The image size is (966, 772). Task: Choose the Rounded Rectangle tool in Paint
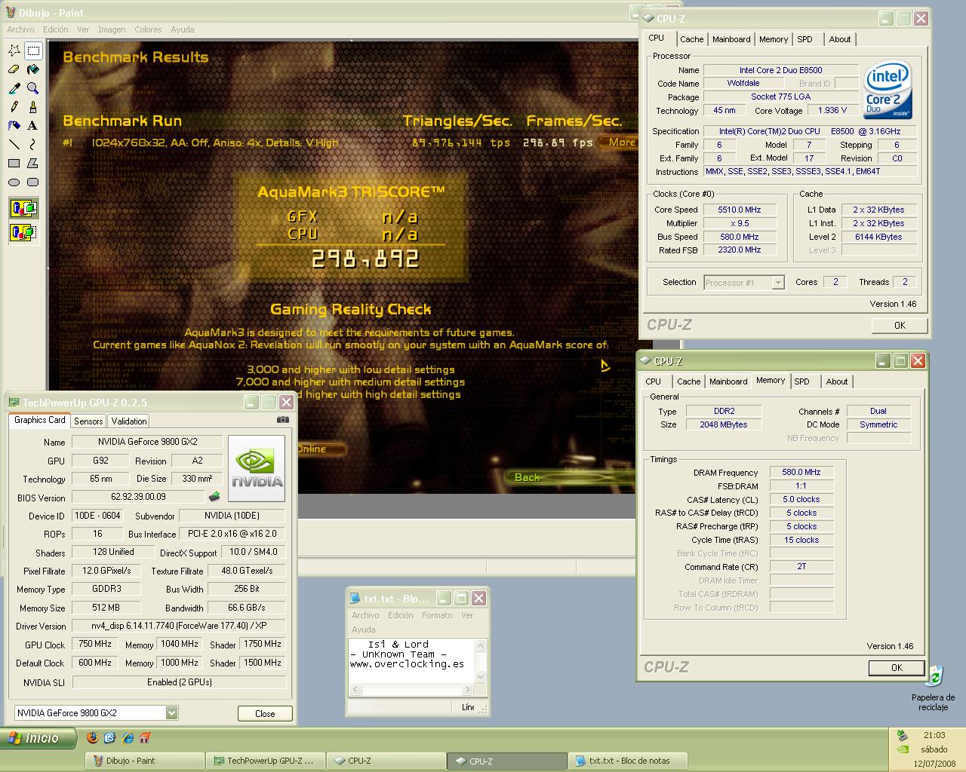click(33, 182)
